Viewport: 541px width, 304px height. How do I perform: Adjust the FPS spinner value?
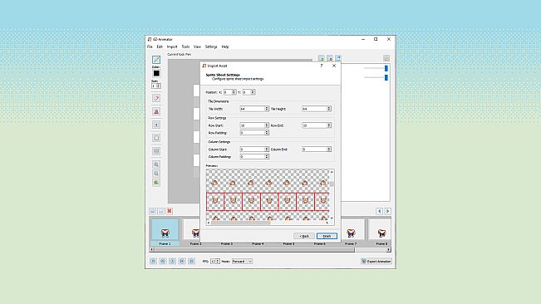point(215,262)
